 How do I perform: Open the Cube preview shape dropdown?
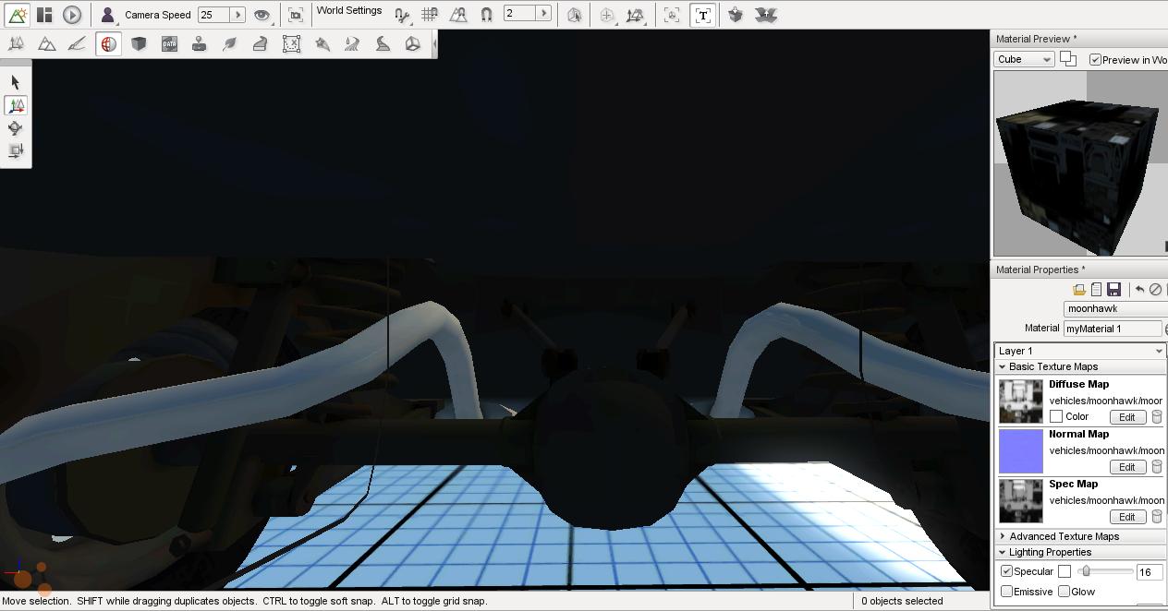(x=1024, y=59)
